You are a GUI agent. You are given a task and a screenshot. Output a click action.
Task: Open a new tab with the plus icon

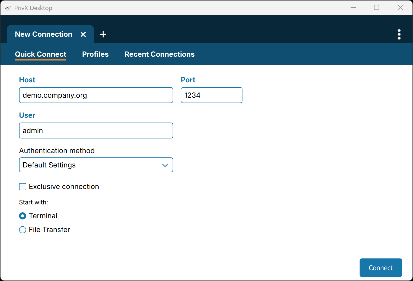click(x=103, y=34)
